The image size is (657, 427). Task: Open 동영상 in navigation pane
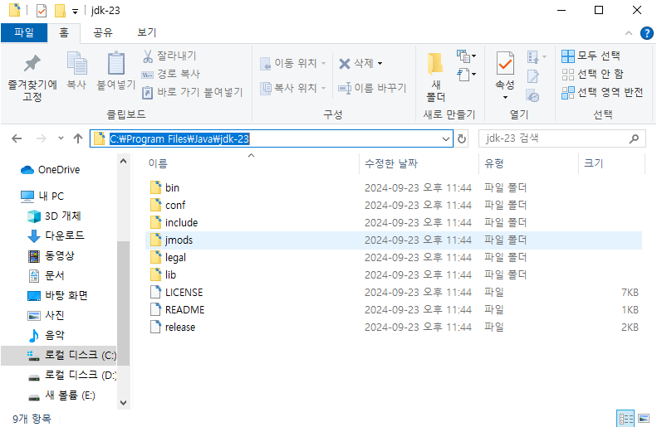(51, 255)
